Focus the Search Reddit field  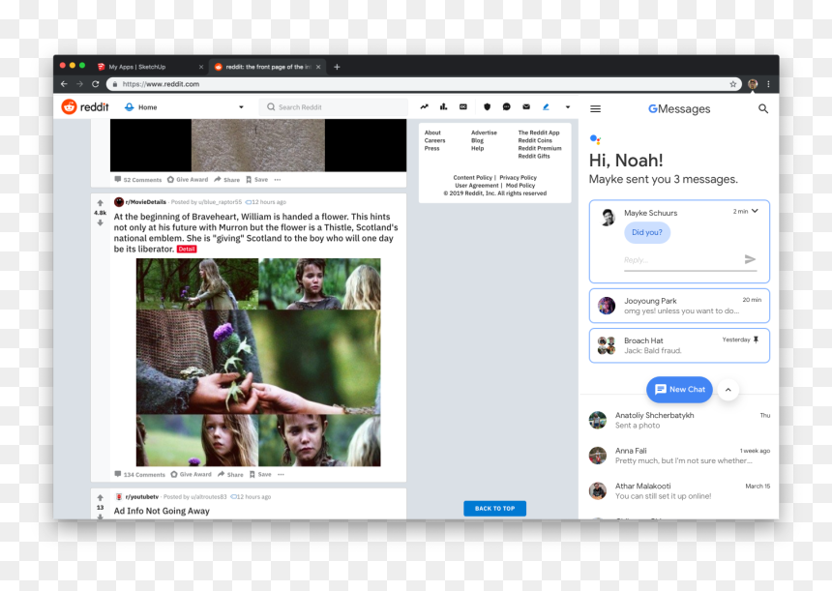coord(334,107)
